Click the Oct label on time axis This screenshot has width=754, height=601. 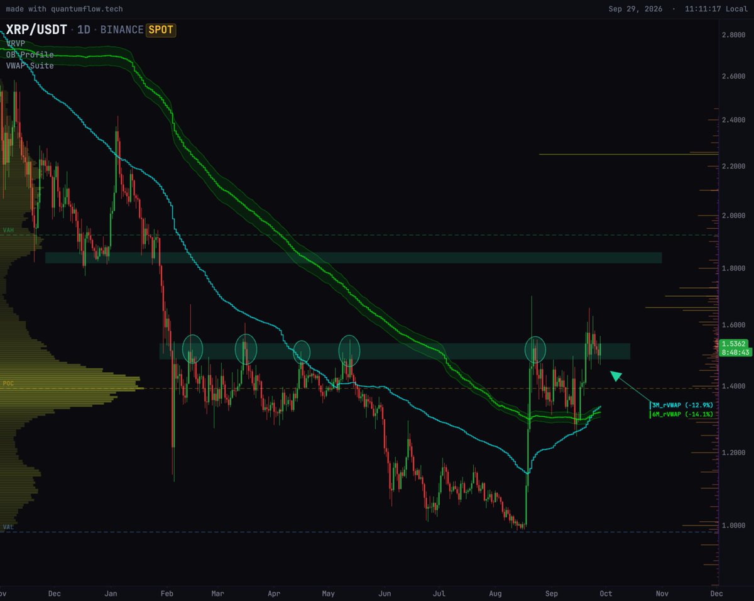click(606, 593)
